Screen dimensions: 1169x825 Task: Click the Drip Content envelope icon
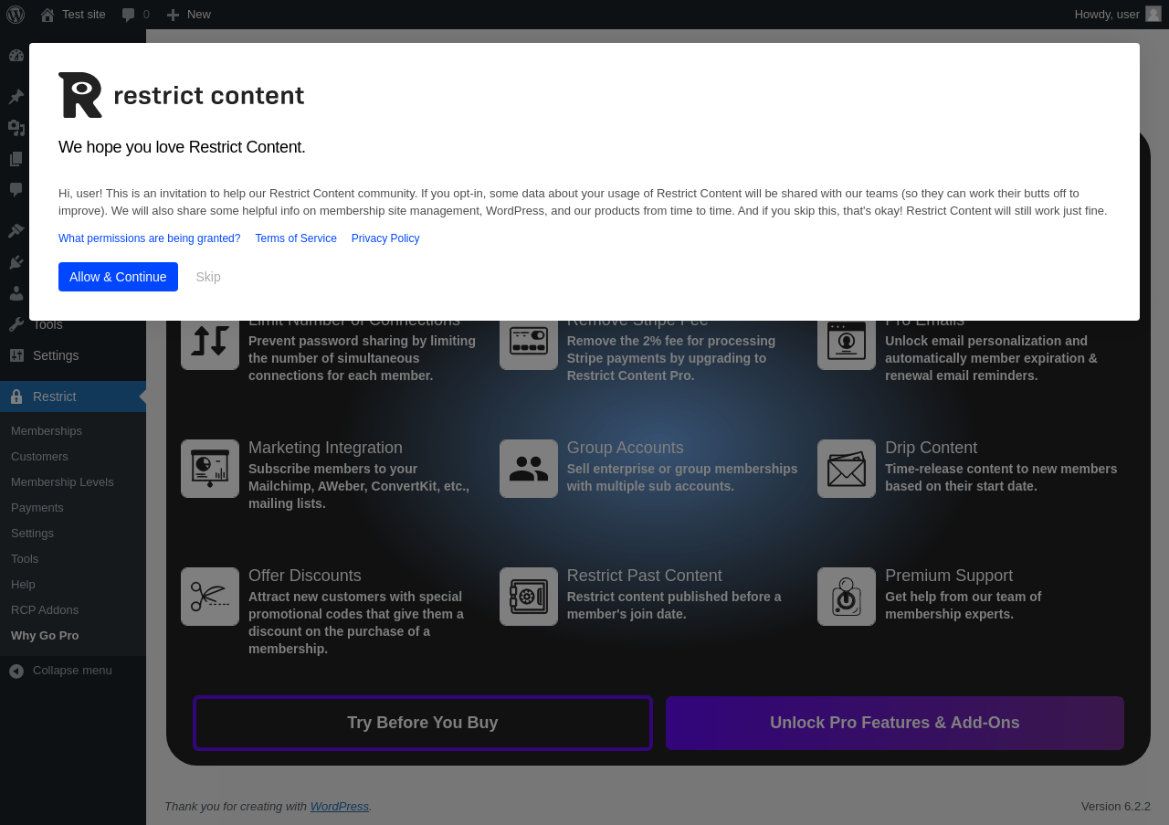(x=847, y=469)
